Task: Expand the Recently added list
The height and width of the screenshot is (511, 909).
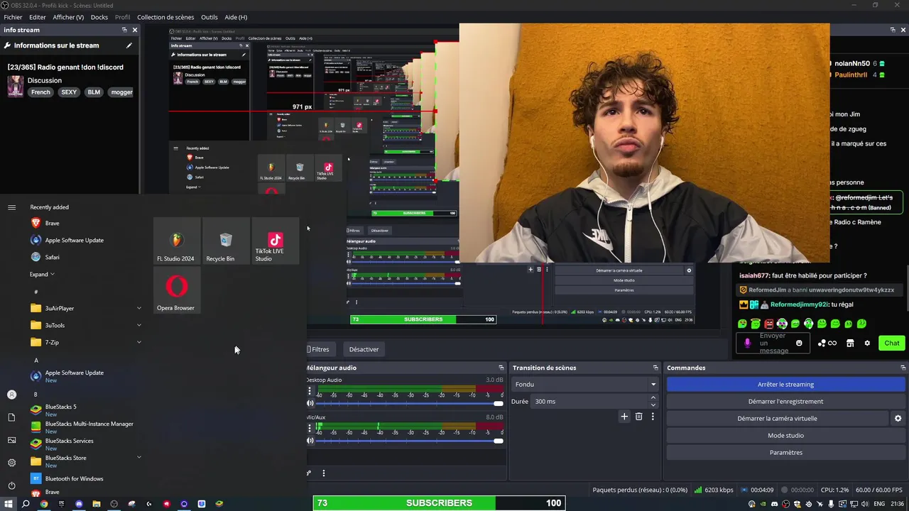Action: click(42, 274)
